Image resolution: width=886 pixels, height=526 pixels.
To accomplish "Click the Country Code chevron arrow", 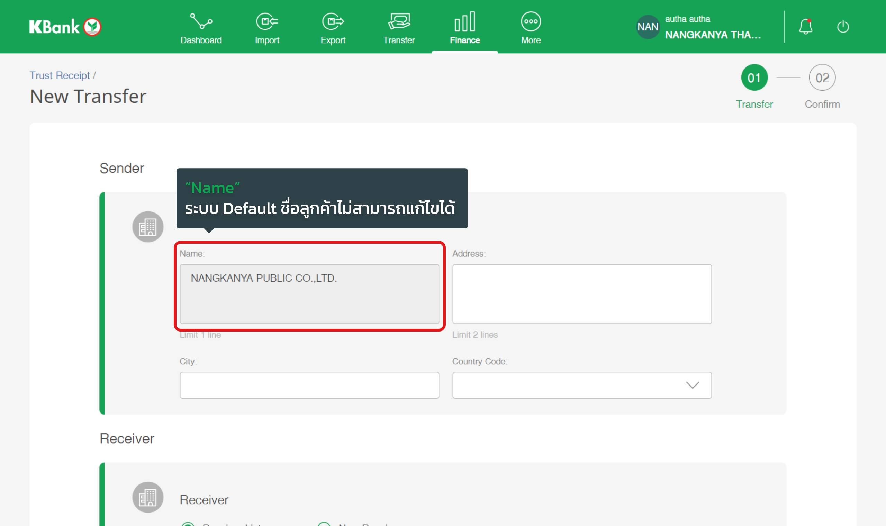I will tap(692, 385).
